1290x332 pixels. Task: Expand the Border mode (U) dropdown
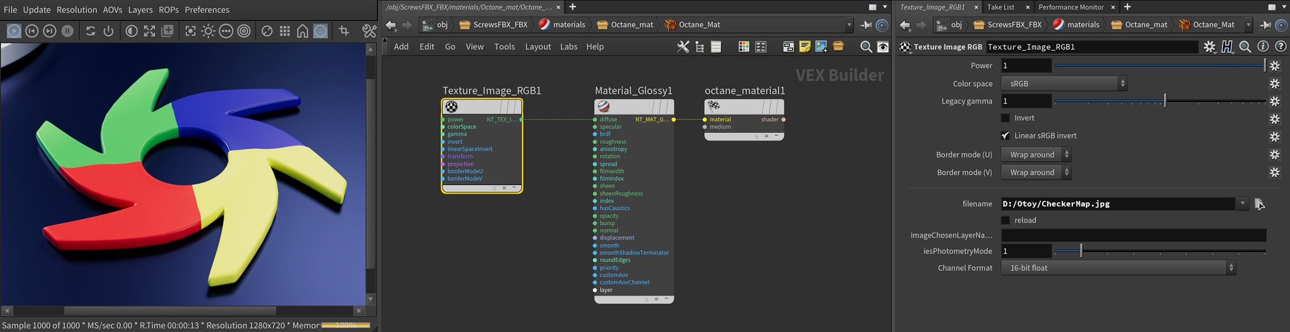pos(1036,155)
